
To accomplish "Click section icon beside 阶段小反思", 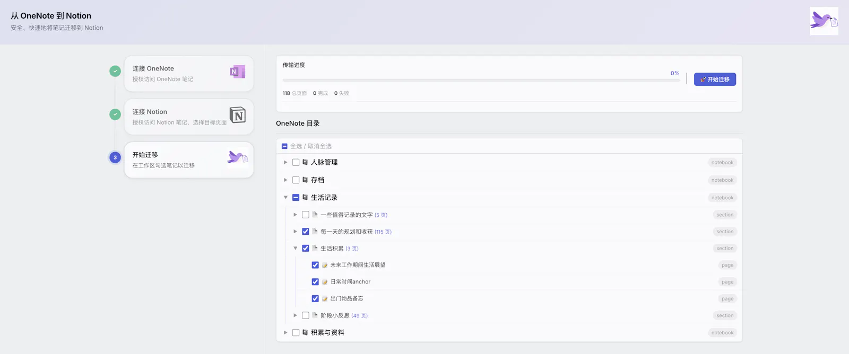I will (x=315, y=315).
